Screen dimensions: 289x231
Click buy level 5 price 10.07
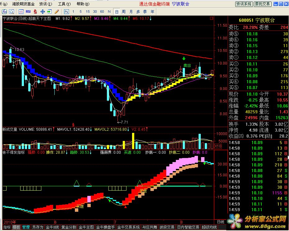[252, 88]
